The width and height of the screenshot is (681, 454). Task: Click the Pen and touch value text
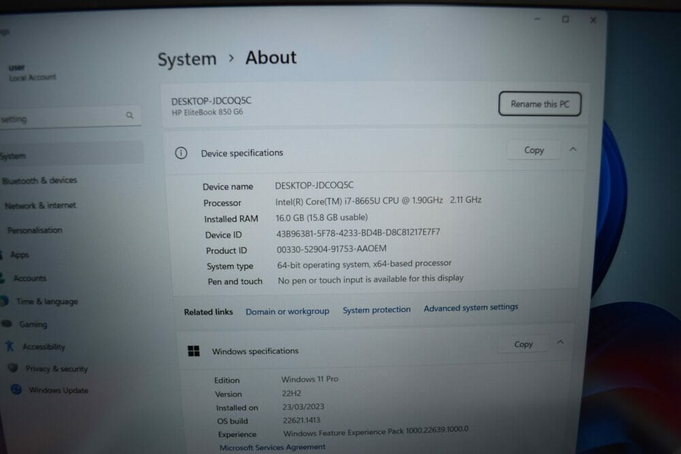click(370, 279)
